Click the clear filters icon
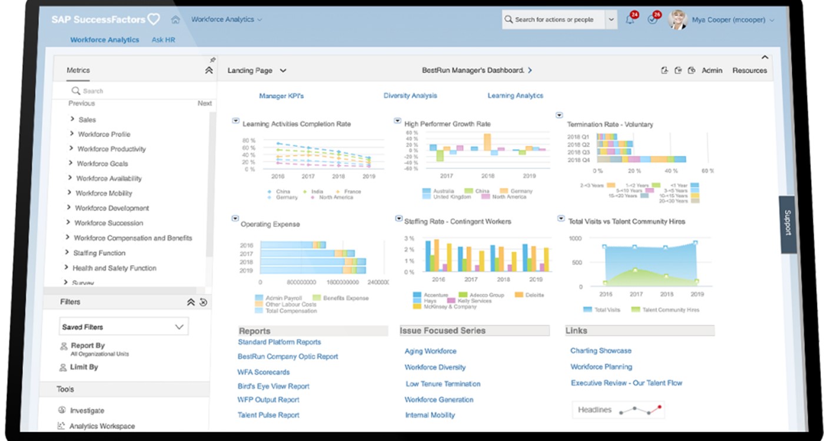The image size is (824, 441). pos(203,302)
